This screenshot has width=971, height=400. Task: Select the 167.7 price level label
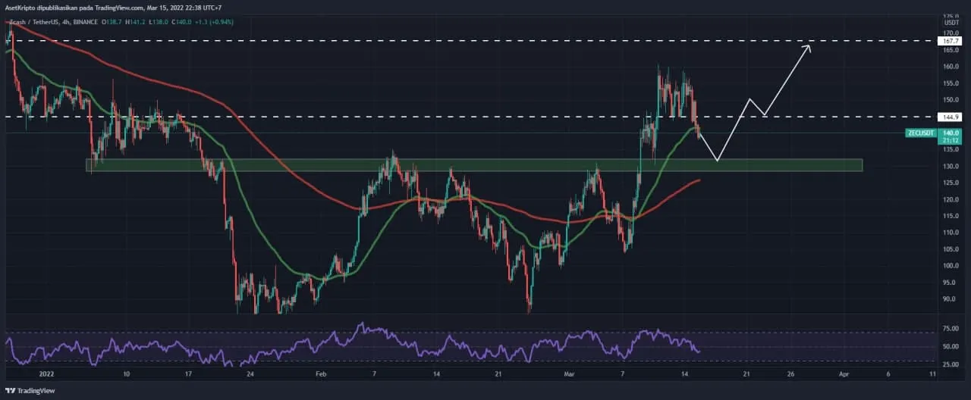tap(949, 41)
